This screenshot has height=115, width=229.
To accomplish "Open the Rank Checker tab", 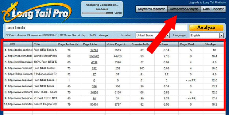I will (213, 9).
